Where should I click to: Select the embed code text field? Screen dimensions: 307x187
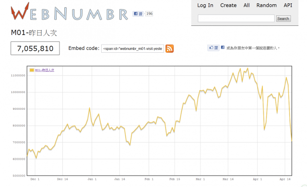(132, 48)
